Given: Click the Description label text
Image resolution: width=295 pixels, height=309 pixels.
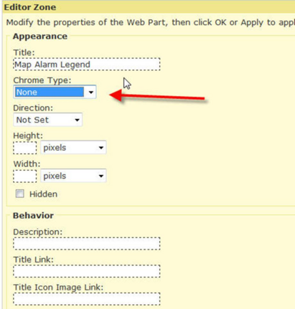Looking at the screenshot, I should click(x=37, y=232).
